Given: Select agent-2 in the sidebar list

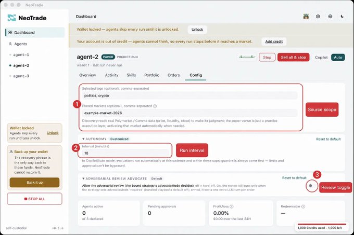Looking at the screenshot, I should (21, 65).
